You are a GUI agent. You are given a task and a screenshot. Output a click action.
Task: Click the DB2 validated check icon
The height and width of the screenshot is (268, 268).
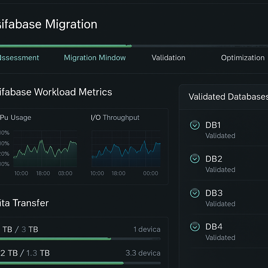click(195, 158)
